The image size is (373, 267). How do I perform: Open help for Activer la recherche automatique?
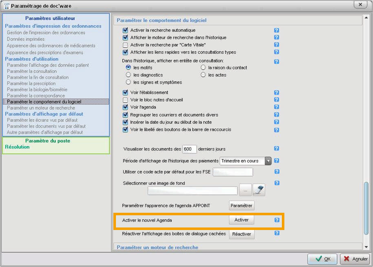coord(277,30)
